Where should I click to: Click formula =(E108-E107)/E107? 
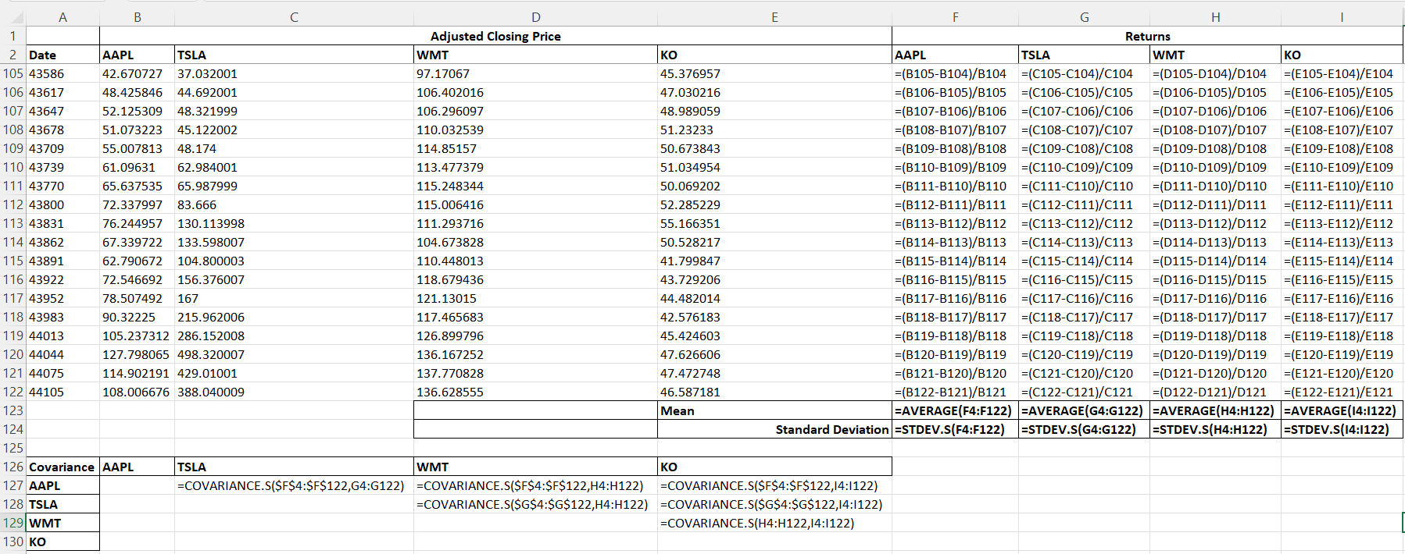point(1342,130)
